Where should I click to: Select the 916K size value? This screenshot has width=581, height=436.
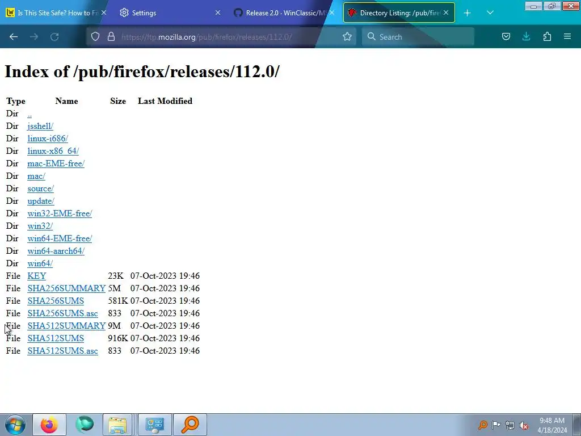point(118,338)
